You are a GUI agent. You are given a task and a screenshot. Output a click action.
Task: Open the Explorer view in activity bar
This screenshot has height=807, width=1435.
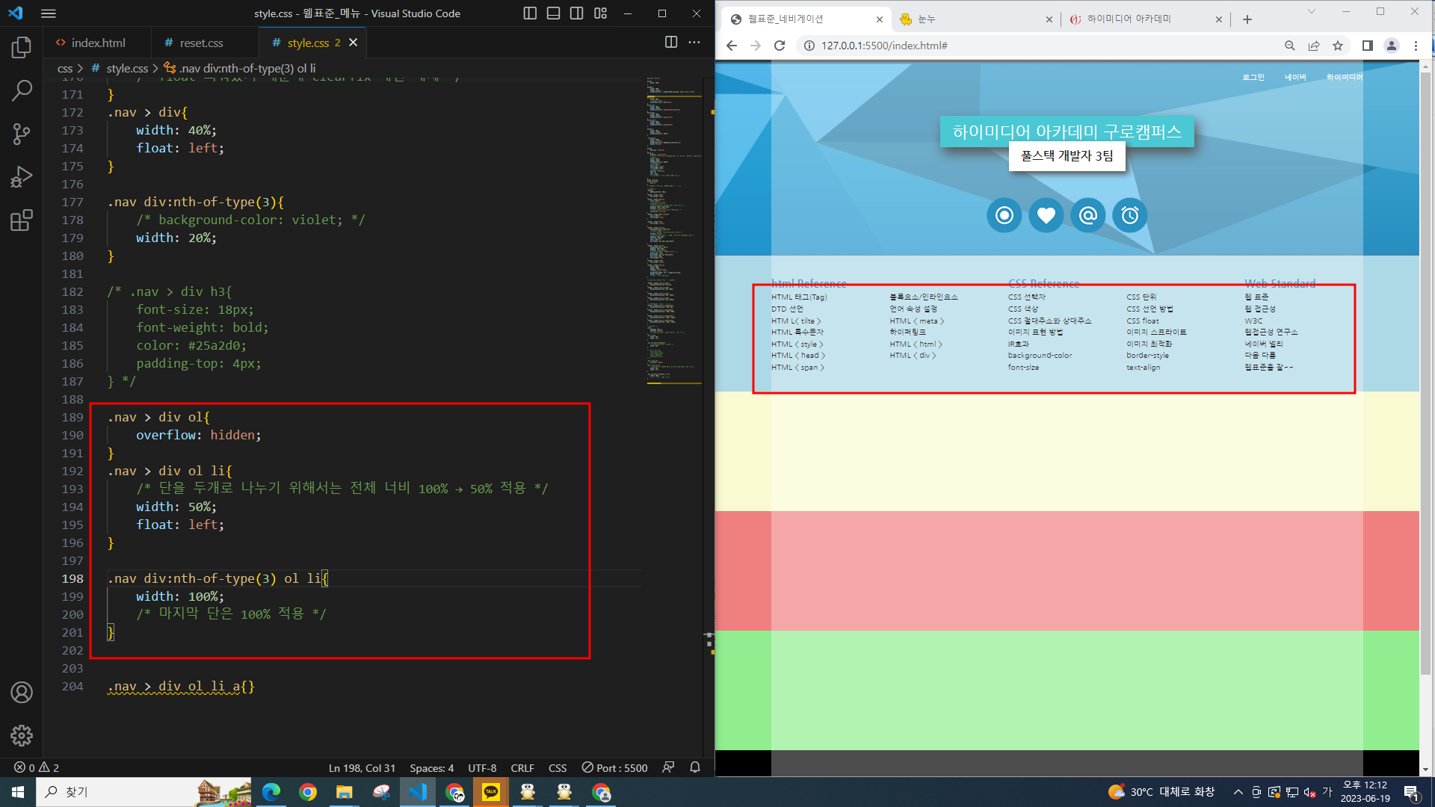pyautogui.click(x=22, y=48)
